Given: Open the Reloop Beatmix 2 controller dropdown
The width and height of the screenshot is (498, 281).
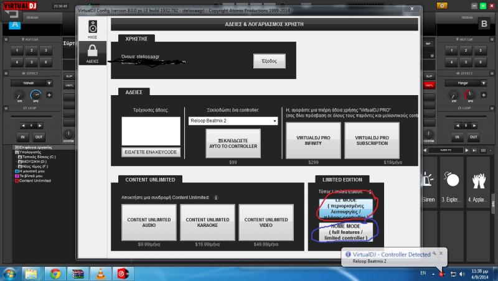Looking at the screenshot, I should (x=233, y=121).
